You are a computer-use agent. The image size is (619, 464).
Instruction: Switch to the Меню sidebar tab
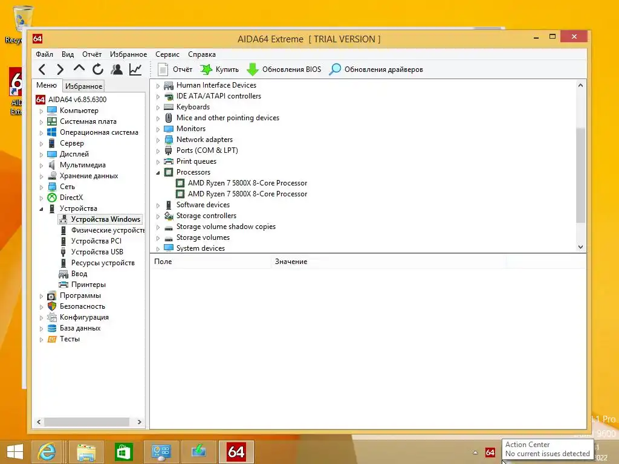[47, 85]
